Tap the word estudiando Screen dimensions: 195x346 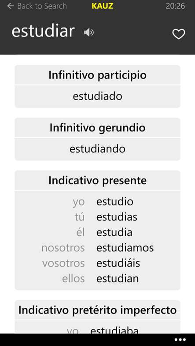[x=98, y=149]
